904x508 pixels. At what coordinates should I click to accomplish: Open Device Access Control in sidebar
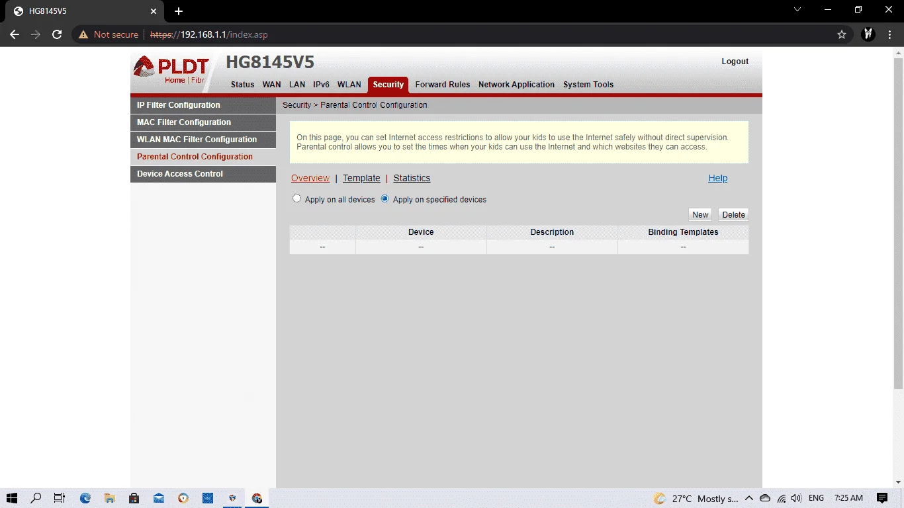[203, 174]
